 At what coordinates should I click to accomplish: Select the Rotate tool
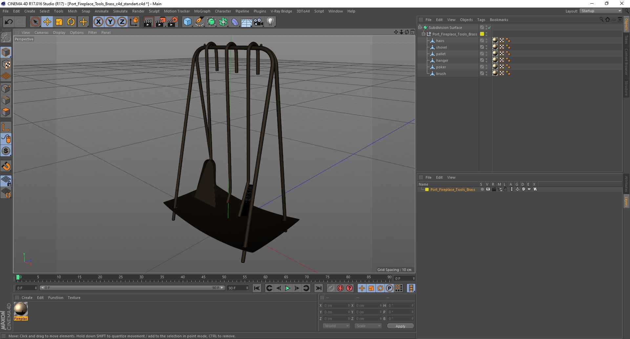(x=71, y=22)
